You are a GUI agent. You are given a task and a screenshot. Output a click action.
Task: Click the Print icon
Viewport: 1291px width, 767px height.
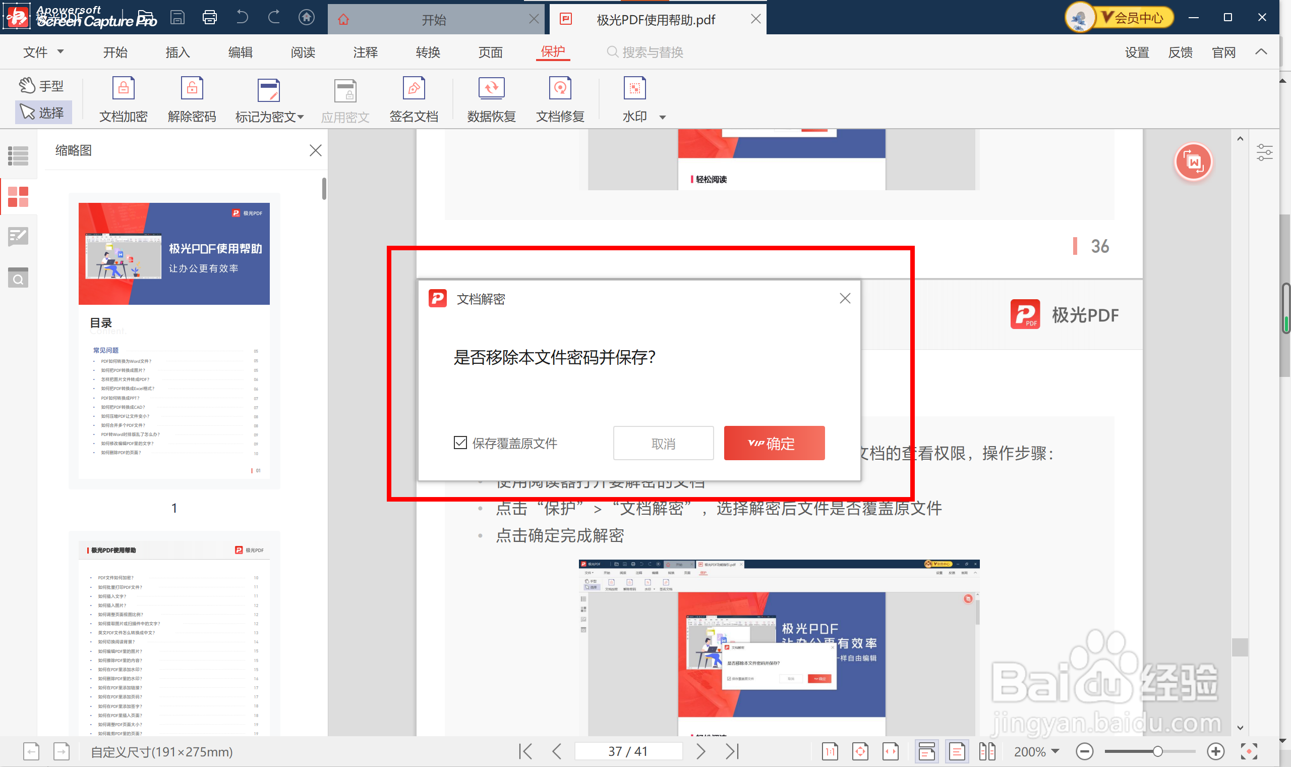(x=210, y=18)
